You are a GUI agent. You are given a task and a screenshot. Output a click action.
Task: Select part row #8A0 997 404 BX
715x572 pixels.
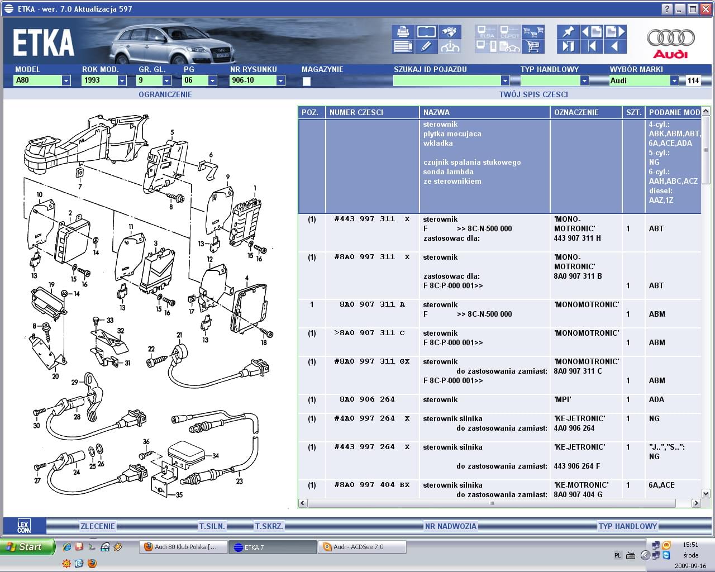click(x=499, y=489)
